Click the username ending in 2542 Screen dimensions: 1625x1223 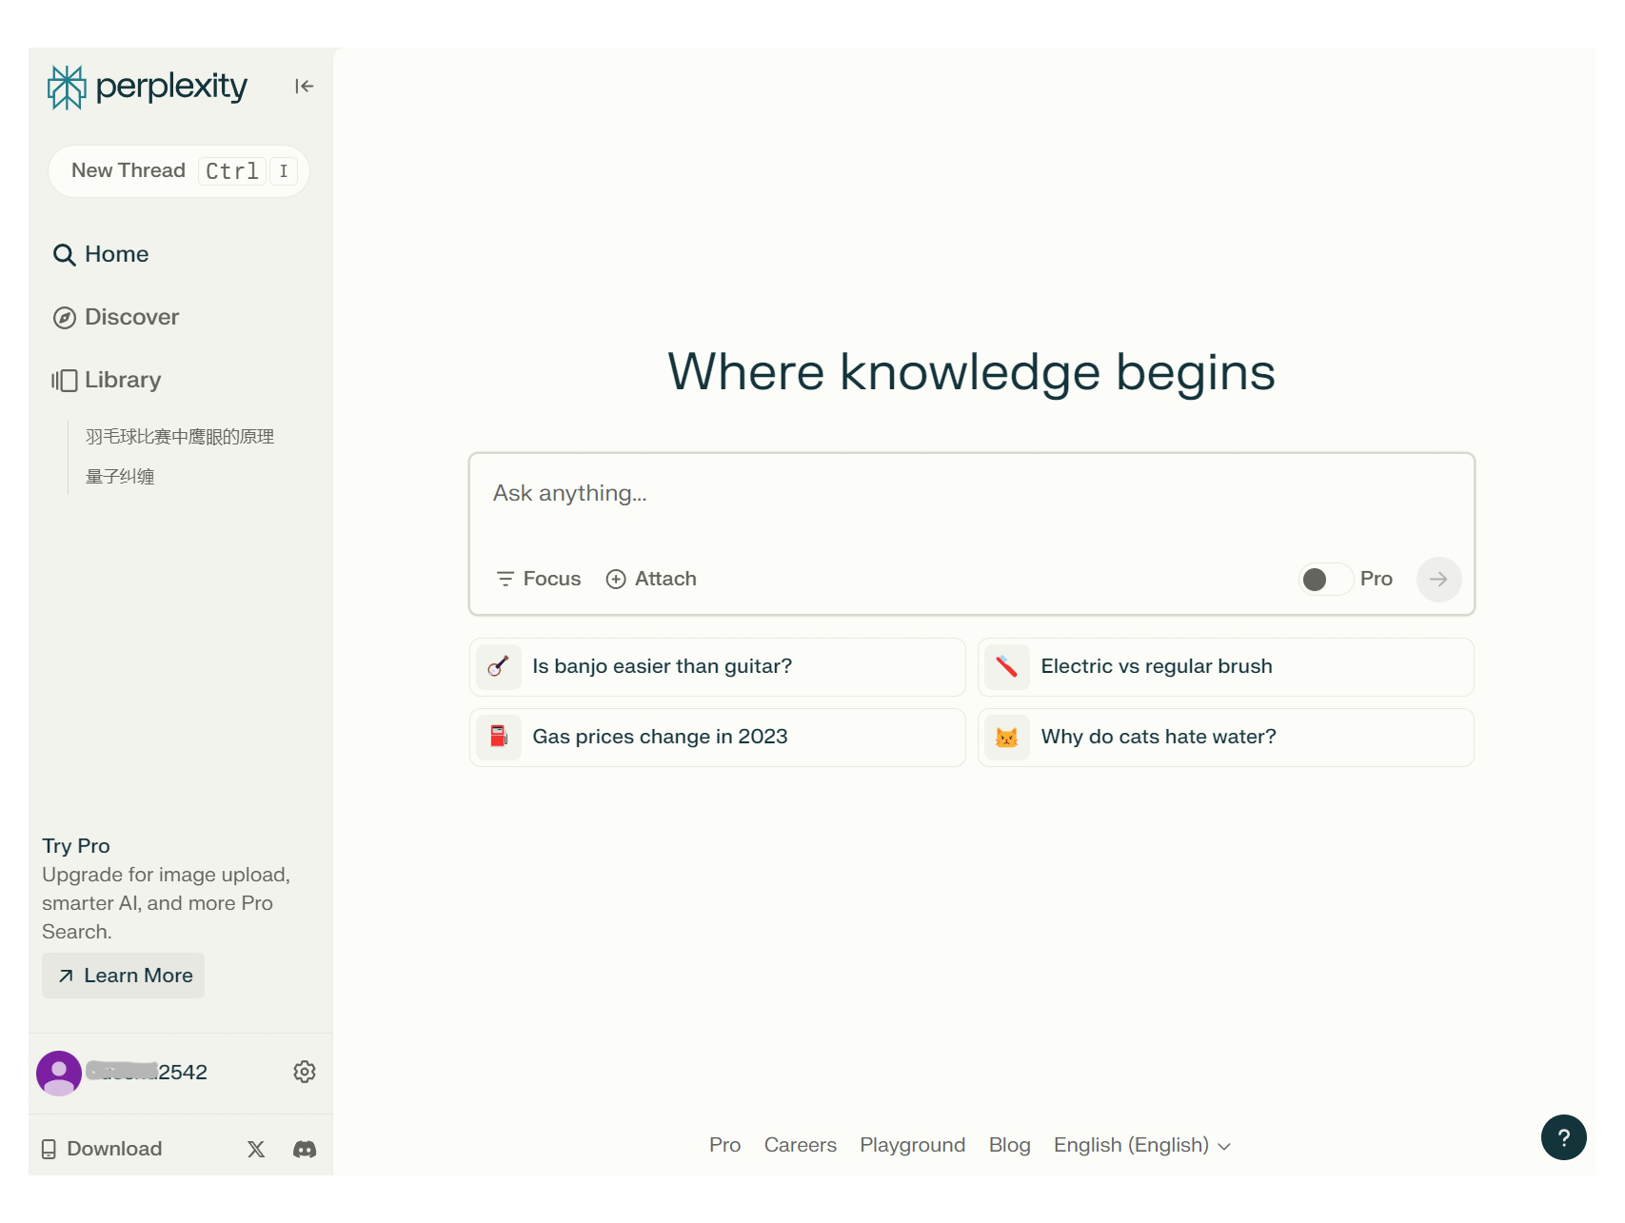(x=147, y=1073)
